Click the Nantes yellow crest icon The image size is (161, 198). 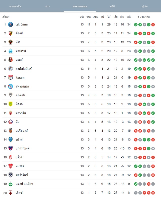(x=11, y=104)
